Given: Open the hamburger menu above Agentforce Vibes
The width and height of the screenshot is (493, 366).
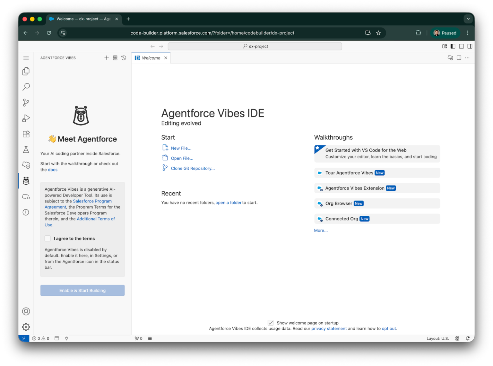Looking at the screenshot, I should 26,58.
